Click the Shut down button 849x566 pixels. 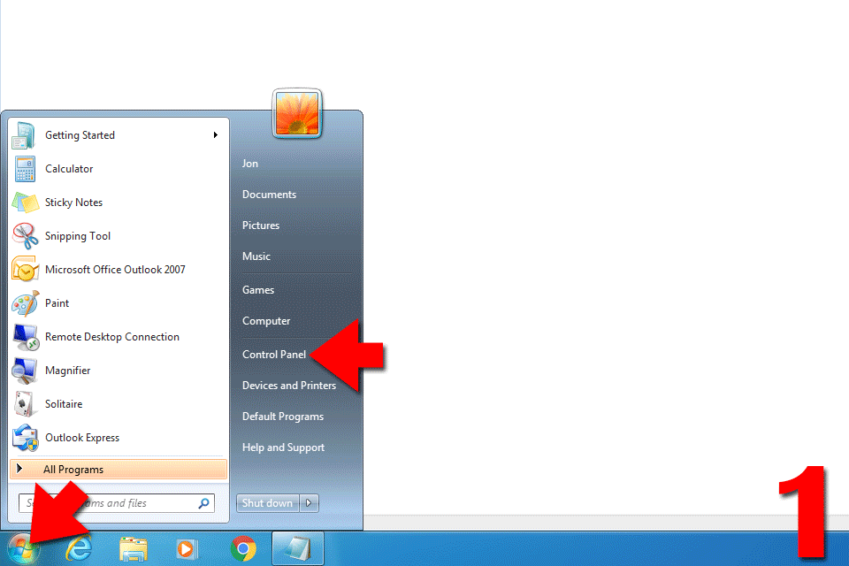pyautogui.click(x=267, y=503)
